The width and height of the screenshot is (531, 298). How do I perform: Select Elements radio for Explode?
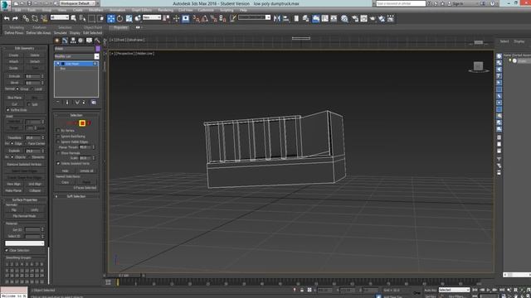(x=29, y=157)
